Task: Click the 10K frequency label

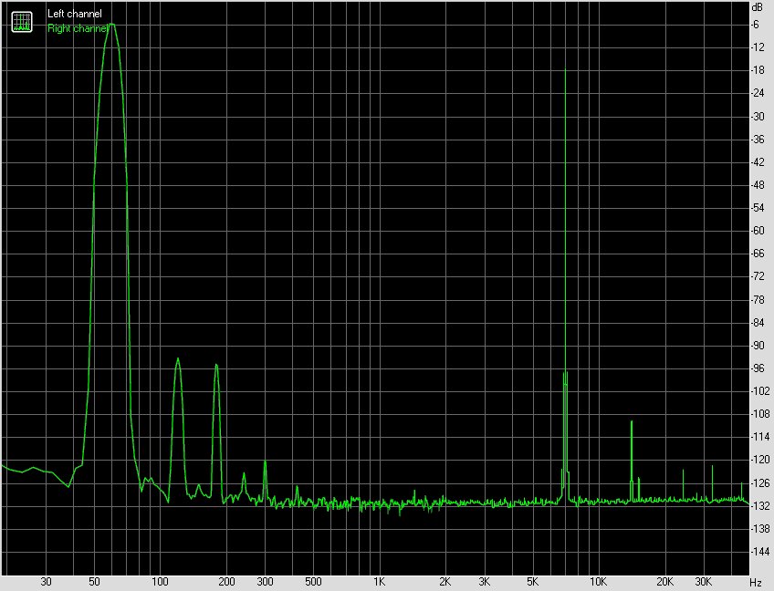Action: coord(598,582)
